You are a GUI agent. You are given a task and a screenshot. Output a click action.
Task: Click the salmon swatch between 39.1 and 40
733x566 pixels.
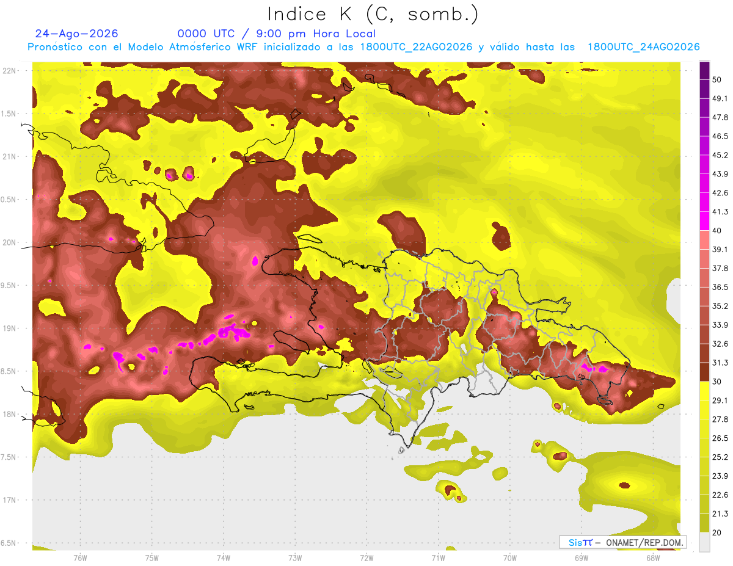pos(705,240)
